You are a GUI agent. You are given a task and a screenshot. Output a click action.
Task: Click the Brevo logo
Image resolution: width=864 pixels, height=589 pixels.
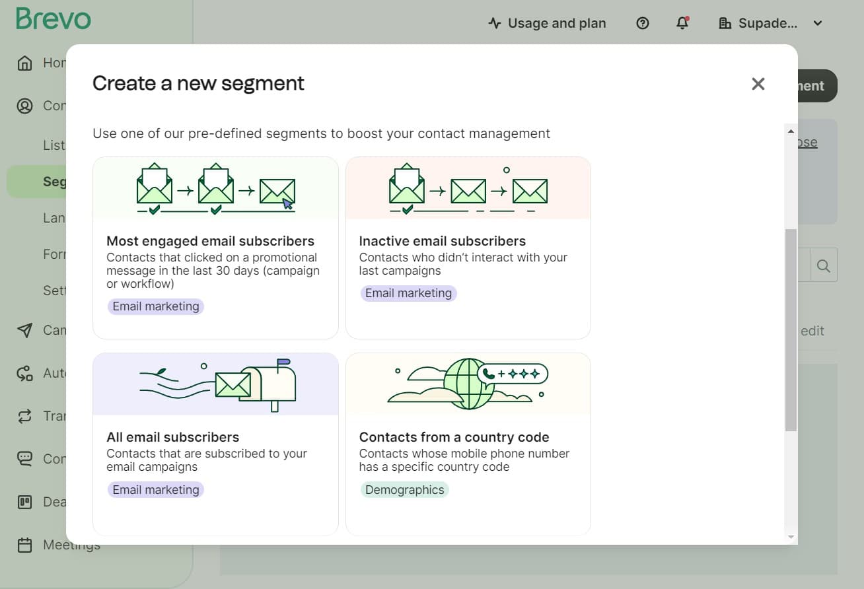(53, 18)
